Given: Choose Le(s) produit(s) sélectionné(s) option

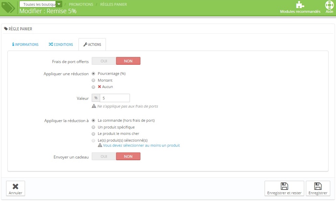Looking at the screenshot, I should pyautogui.click(x=93, y=141).
